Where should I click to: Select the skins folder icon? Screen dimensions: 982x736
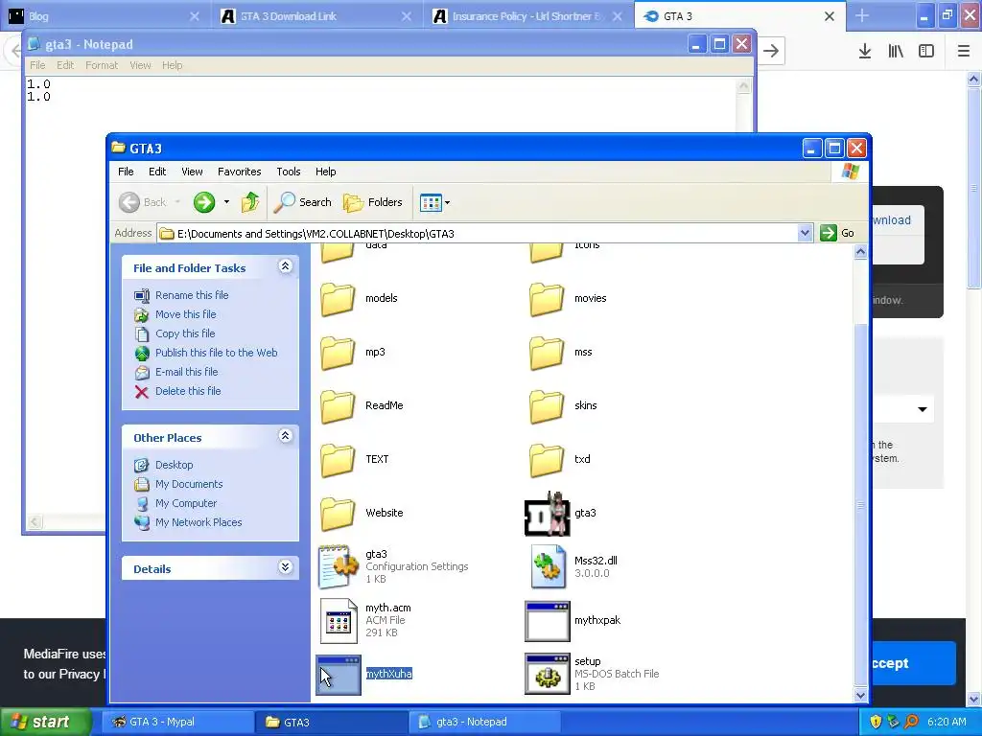click(547, 406)
